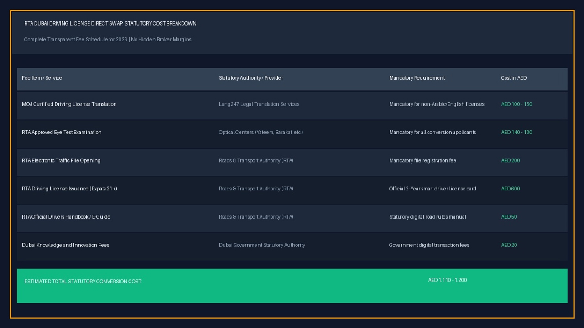Select 'RTA Approved Eye Test Examination' row label
This screenshot has width=584, height=328.
pos(62,133)
